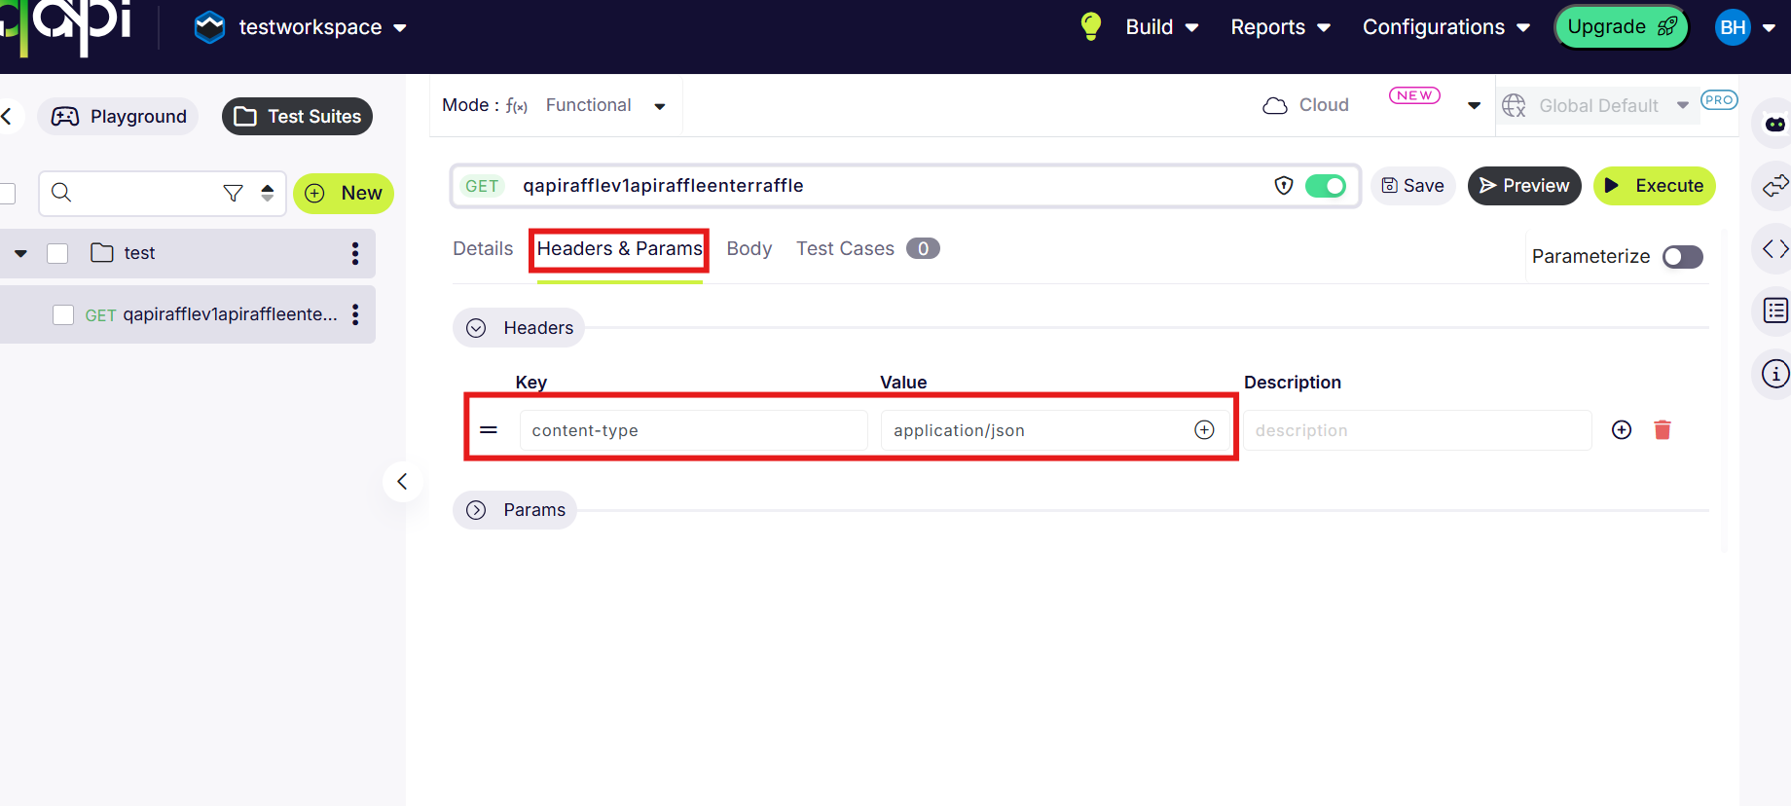Check the GET qapiraffle request checkbox
This screenshot has width=1791, height=806.
63,314
